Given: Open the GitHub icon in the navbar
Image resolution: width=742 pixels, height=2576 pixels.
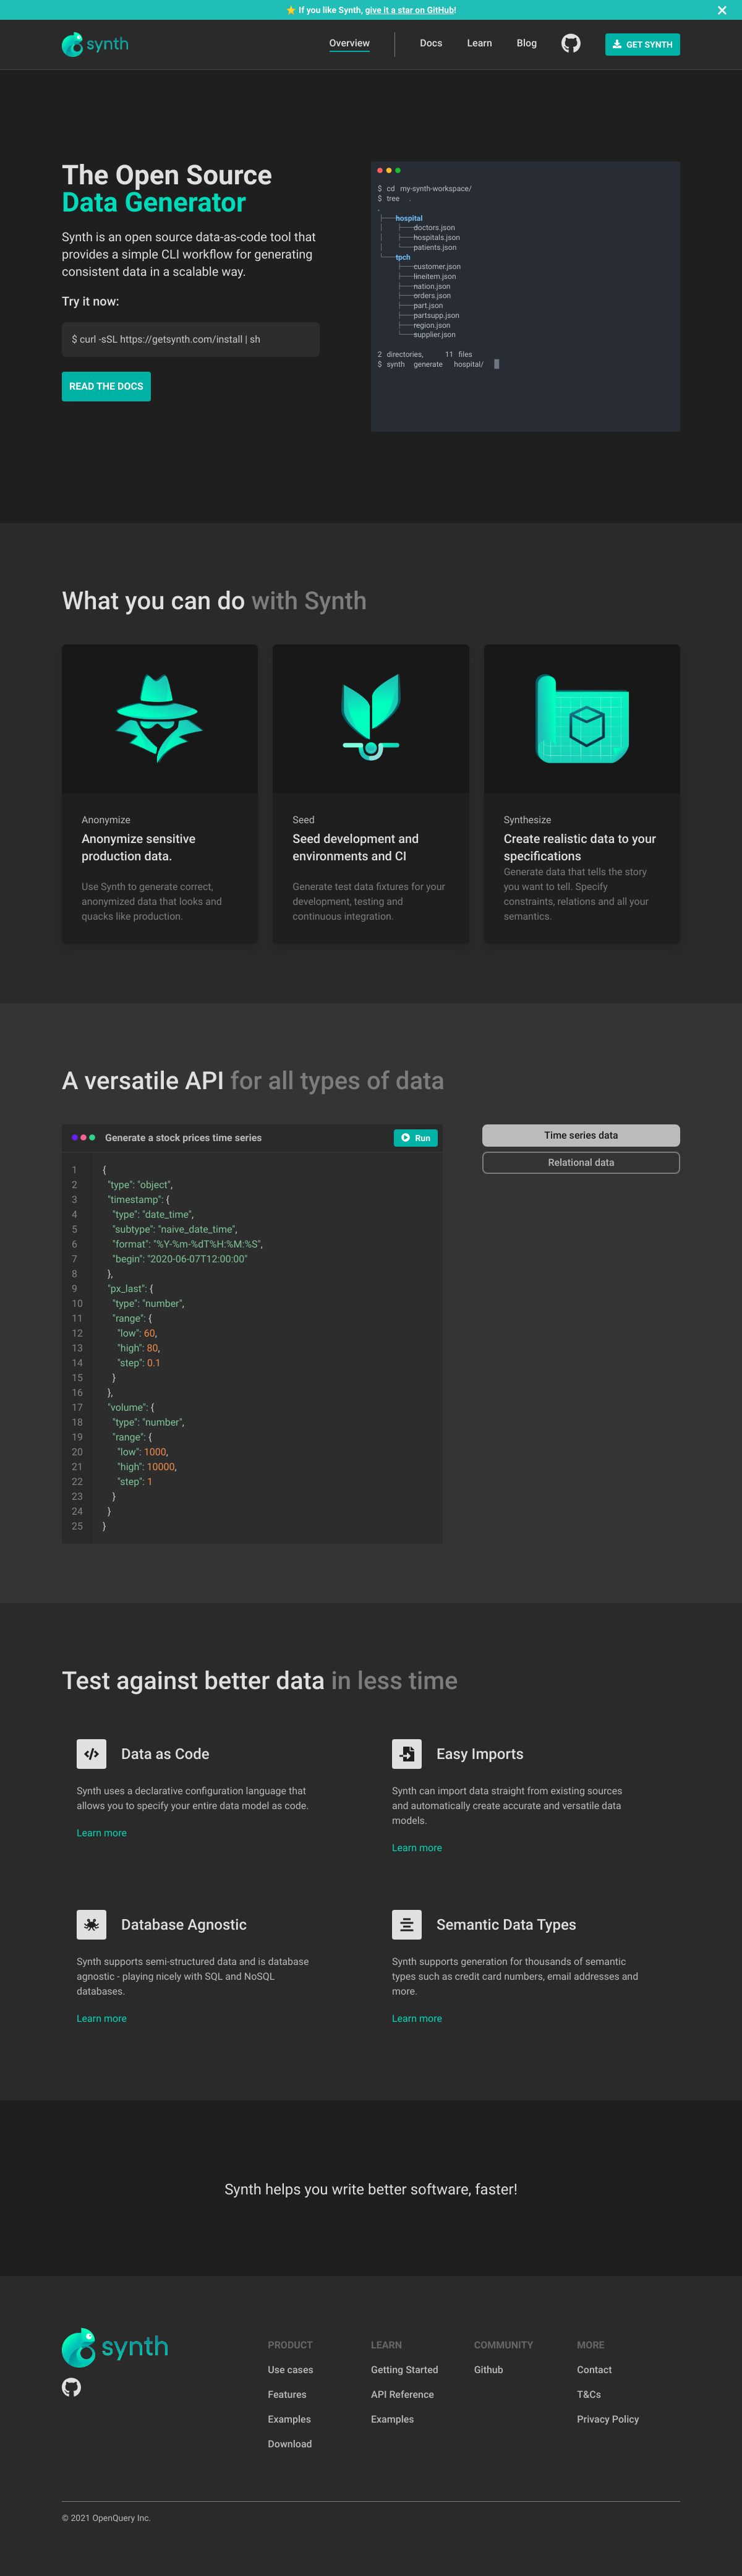Looking at the screenshot, I should (x=571, y=44).
